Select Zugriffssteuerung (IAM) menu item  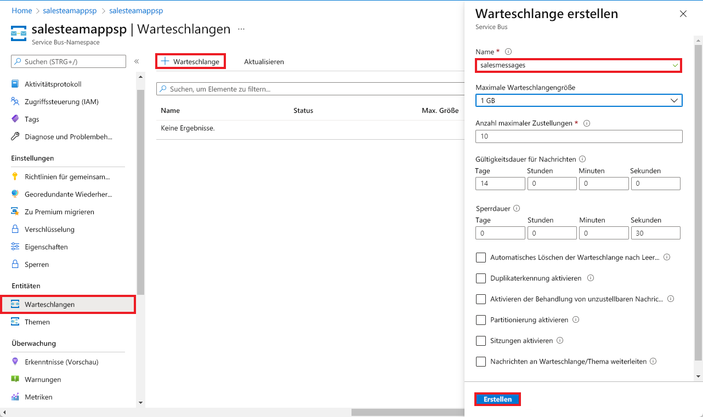[61, 101]
